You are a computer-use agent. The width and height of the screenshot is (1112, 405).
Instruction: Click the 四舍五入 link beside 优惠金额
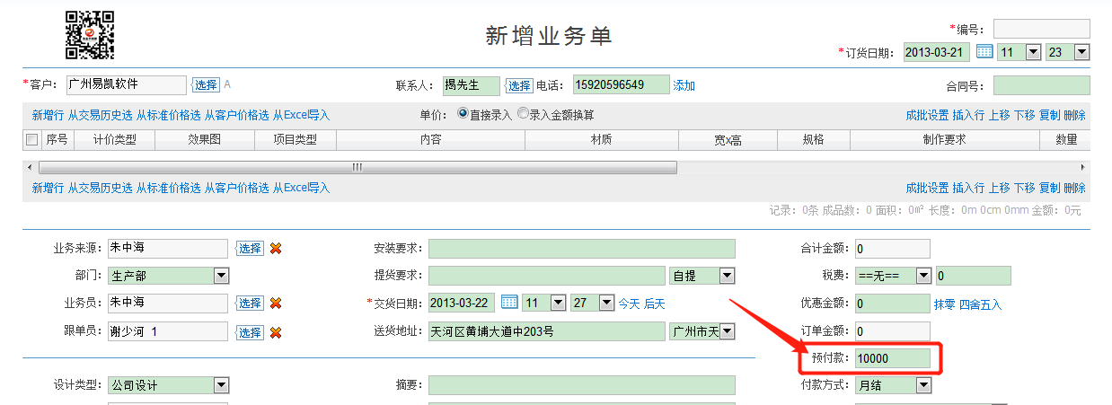(x=980, y=304)
